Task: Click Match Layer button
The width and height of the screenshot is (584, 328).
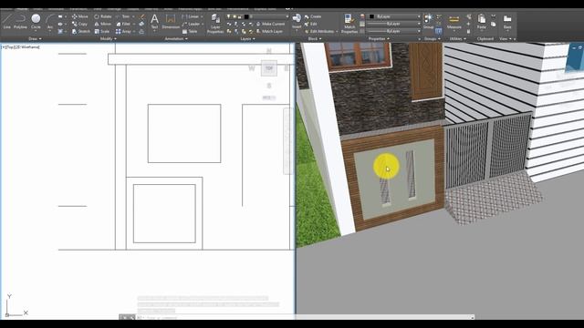Action: point(269,31)
